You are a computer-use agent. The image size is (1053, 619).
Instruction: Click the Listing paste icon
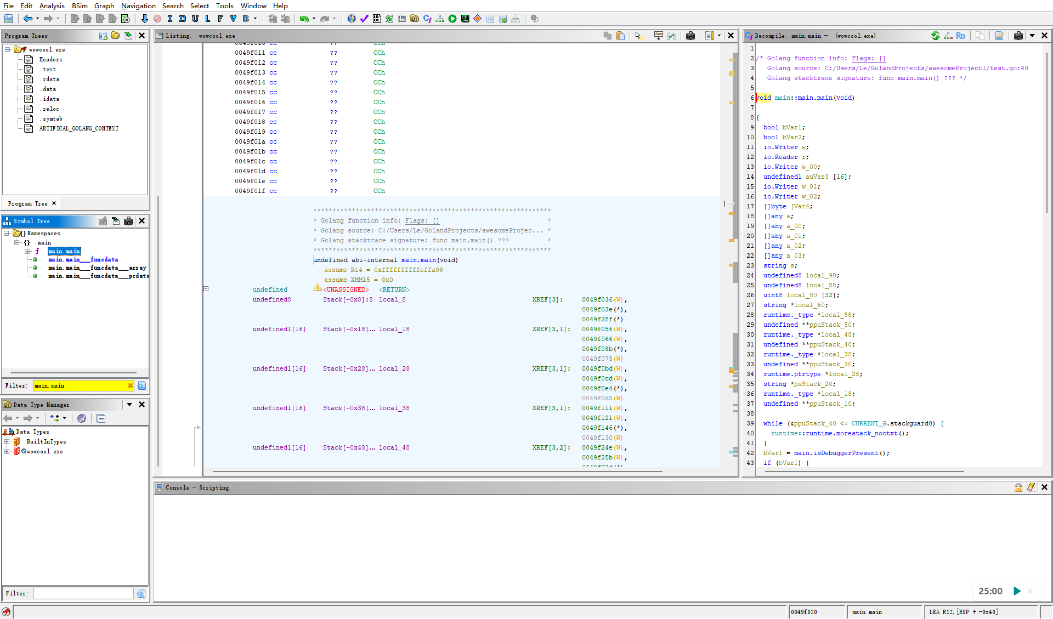pos(620,36)
